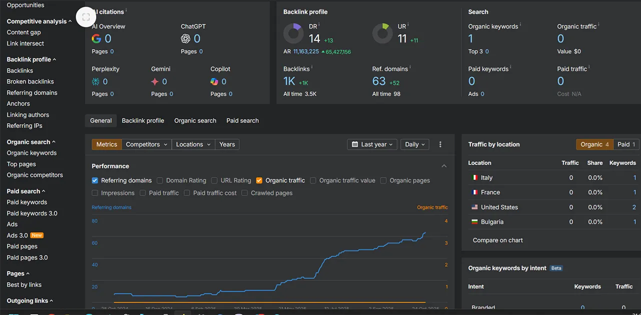Enable the Domain Rating checkbox
641x315 pixels.
pyautogui.click(x=160, y=180)
